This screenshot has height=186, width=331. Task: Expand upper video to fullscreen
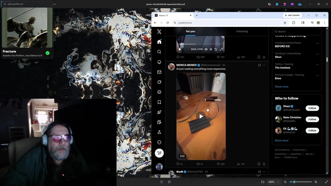click(x=221, y=49)
